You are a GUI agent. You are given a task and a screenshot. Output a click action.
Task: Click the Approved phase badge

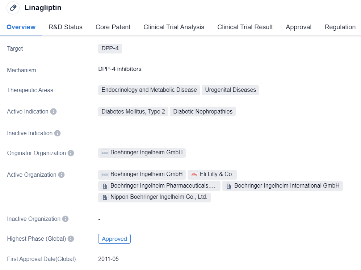click(x=114, y=239)
